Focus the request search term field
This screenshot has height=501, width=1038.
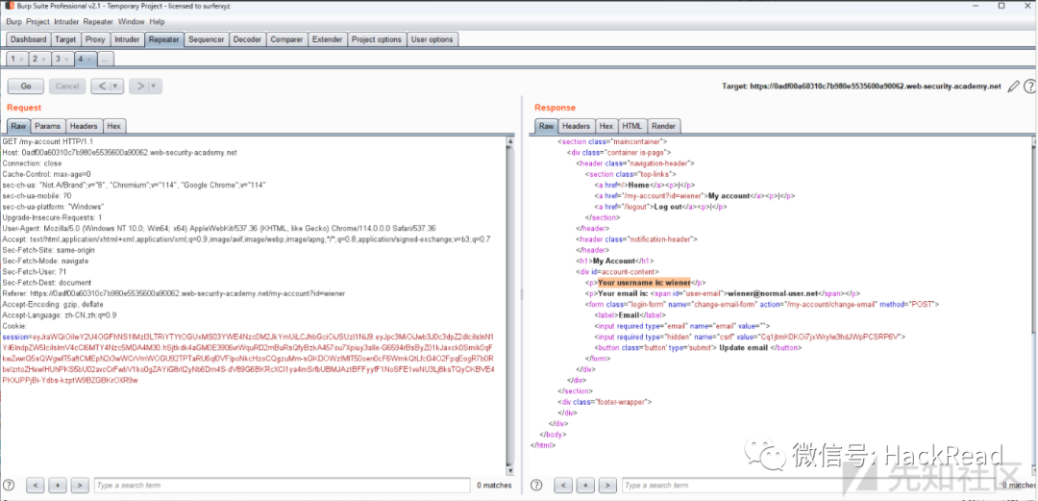point(282,485)
